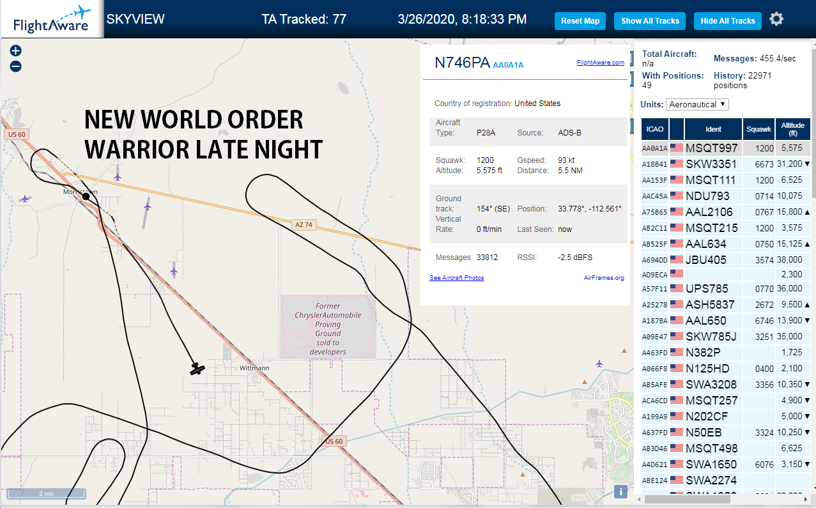
Task: Open the See Aircraft Photos link
Action: point(456,278)
